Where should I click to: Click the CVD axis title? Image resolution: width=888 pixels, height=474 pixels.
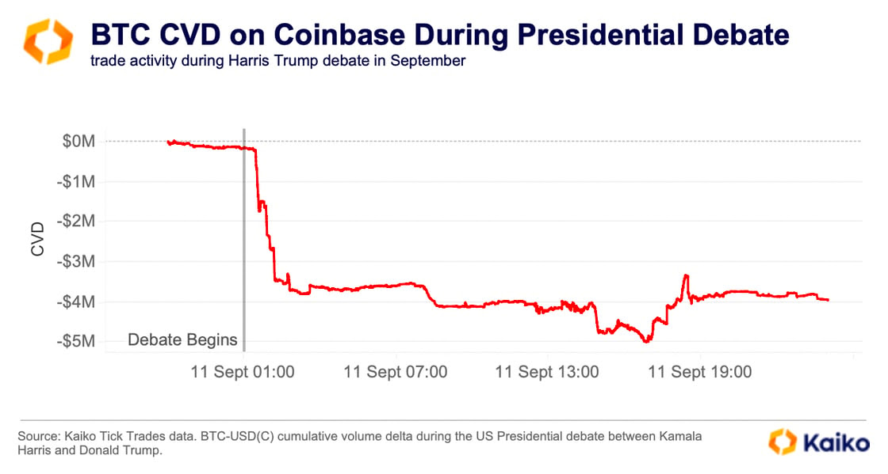37,240
